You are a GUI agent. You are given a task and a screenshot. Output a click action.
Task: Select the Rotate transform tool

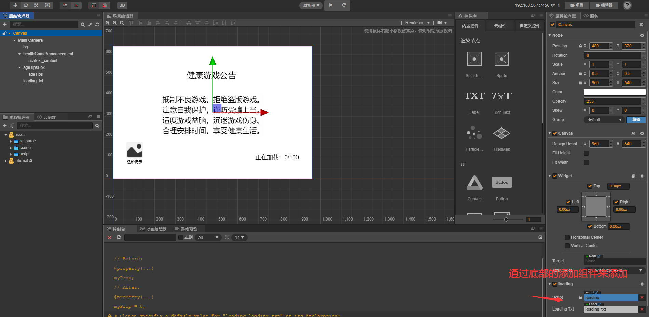26,5
